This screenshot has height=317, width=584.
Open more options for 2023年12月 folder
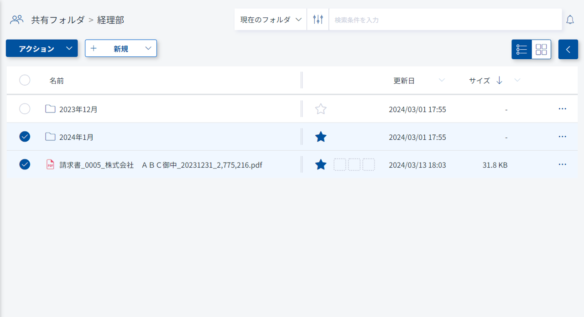(562, 109)
